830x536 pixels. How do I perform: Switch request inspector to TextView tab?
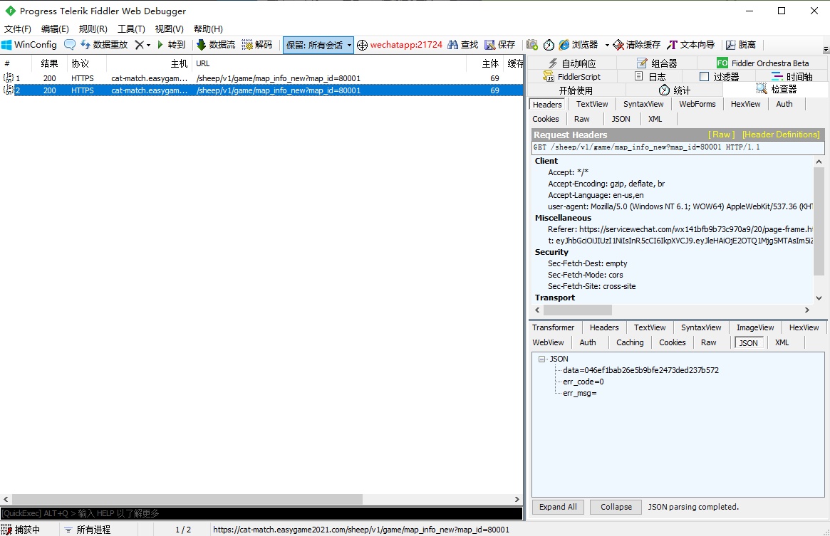(x=592, y=104)
